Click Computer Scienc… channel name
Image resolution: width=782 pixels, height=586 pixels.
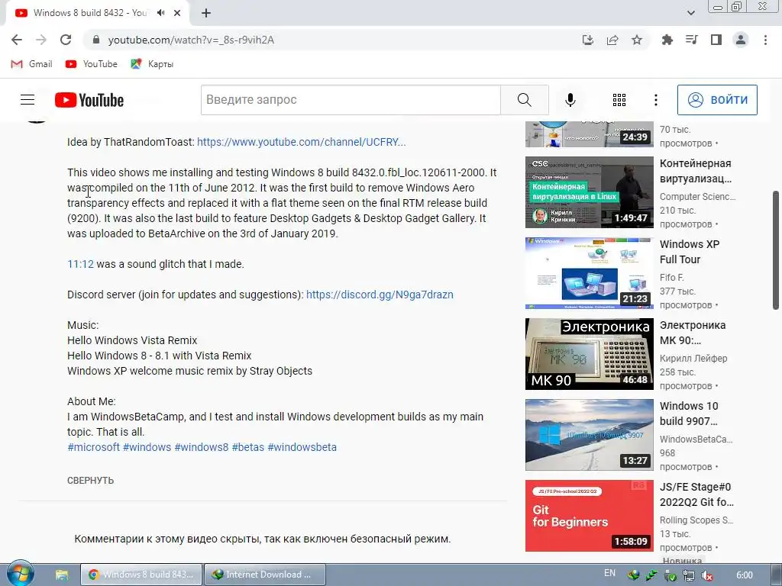pos(697,196)
